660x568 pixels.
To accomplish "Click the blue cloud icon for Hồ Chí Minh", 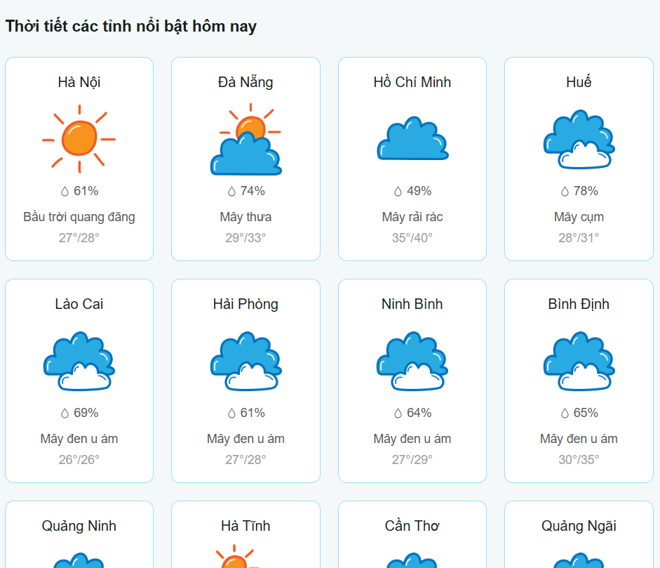I will 412,139.
